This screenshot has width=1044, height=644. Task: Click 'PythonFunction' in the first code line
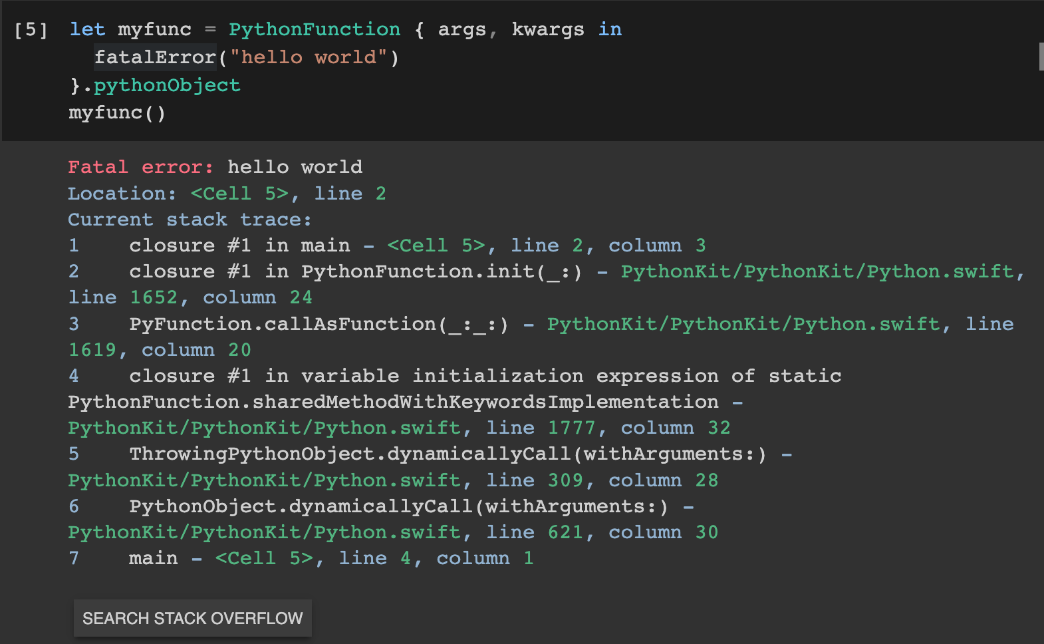(x=315, y=30)
